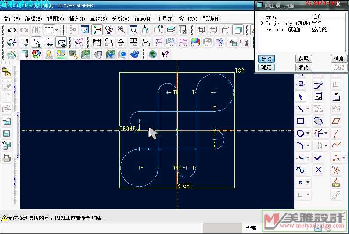Open the 文件(F) menu
Screen dimensions: 349x234
coord(11,19)
